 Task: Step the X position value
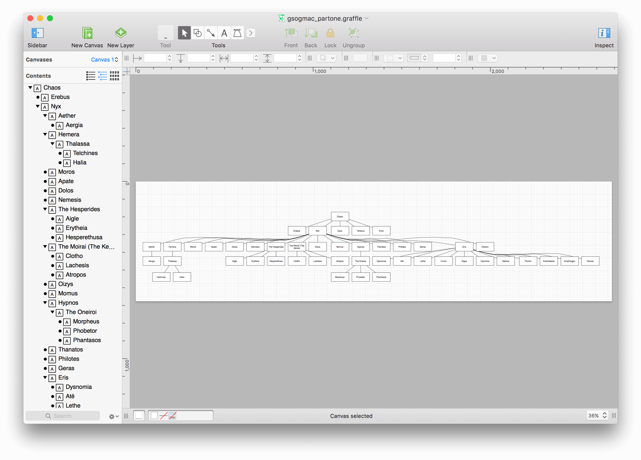[170, 58]
